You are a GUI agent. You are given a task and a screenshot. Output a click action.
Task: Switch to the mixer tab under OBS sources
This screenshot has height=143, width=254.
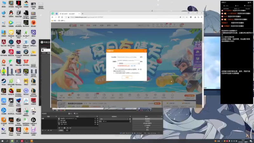(61, 130)
